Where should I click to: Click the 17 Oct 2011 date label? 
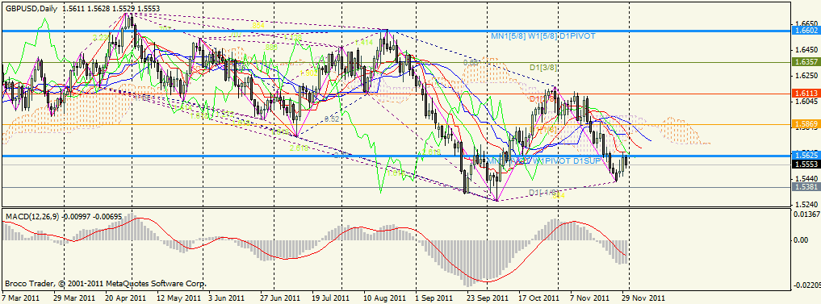tap(538, 298)
